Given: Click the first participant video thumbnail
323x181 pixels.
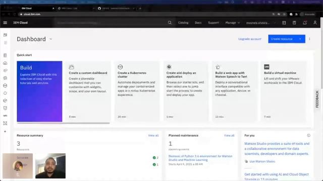Looking at the screenshot, I should 18,166.
